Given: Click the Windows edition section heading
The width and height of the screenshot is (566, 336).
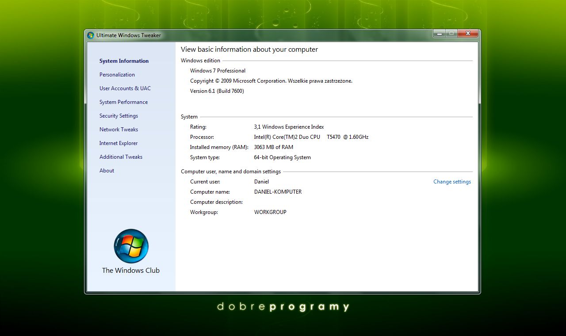Looking at the screenshot, I should click(200, 61).
